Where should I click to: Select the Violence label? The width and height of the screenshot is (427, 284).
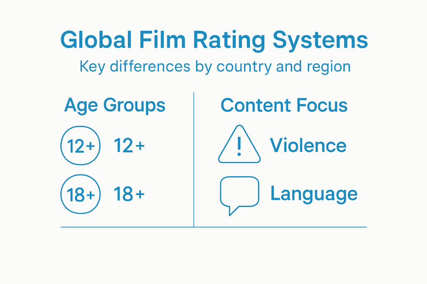308,146
